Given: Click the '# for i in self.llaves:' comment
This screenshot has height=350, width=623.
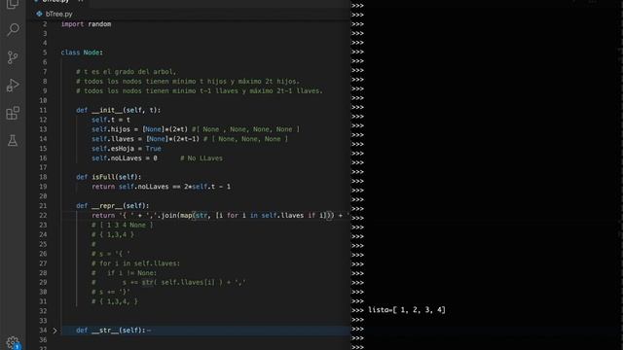Looking at the screenshot, I should pyautogui.click(x=135, y=263).
